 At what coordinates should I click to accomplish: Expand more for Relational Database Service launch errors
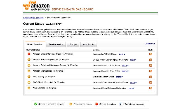coord(125,65)
